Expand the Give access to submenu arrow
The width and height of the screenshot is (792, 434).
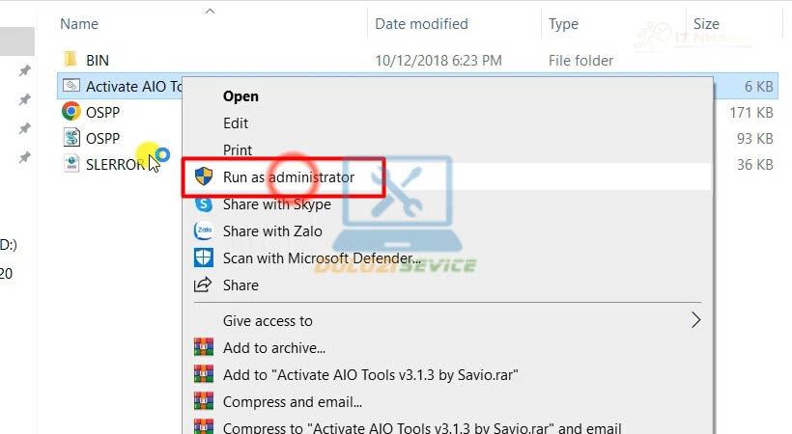[695, 320]
